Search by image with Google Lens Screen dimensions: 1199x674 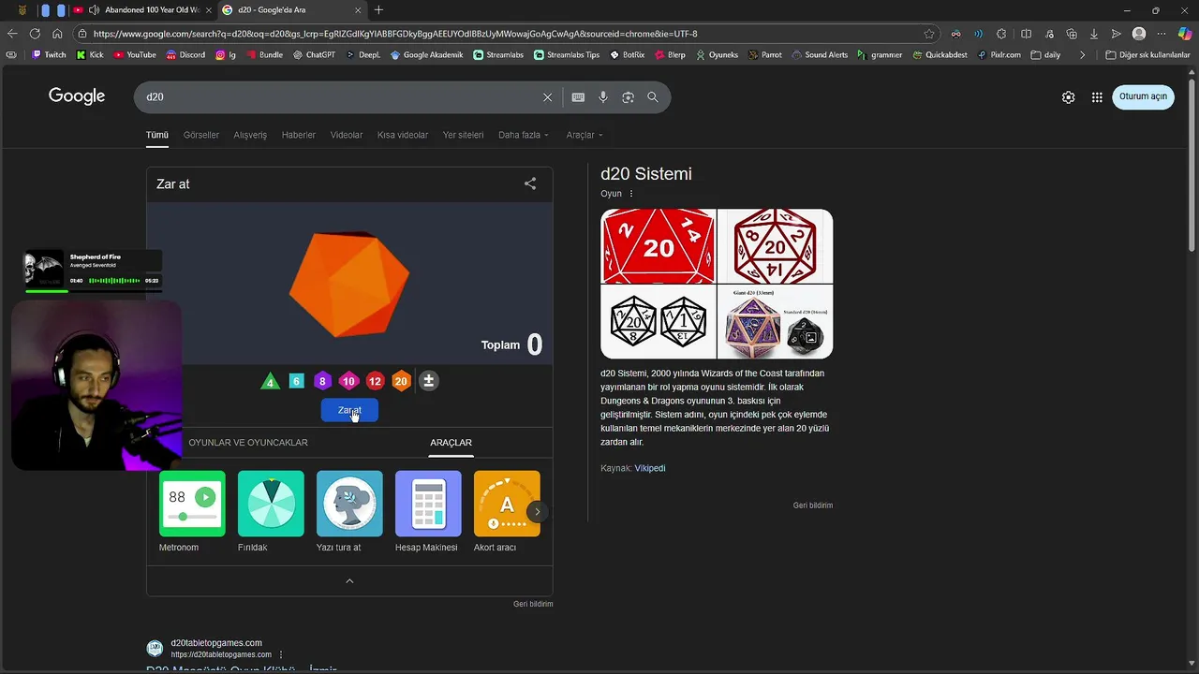coord(628,97)
